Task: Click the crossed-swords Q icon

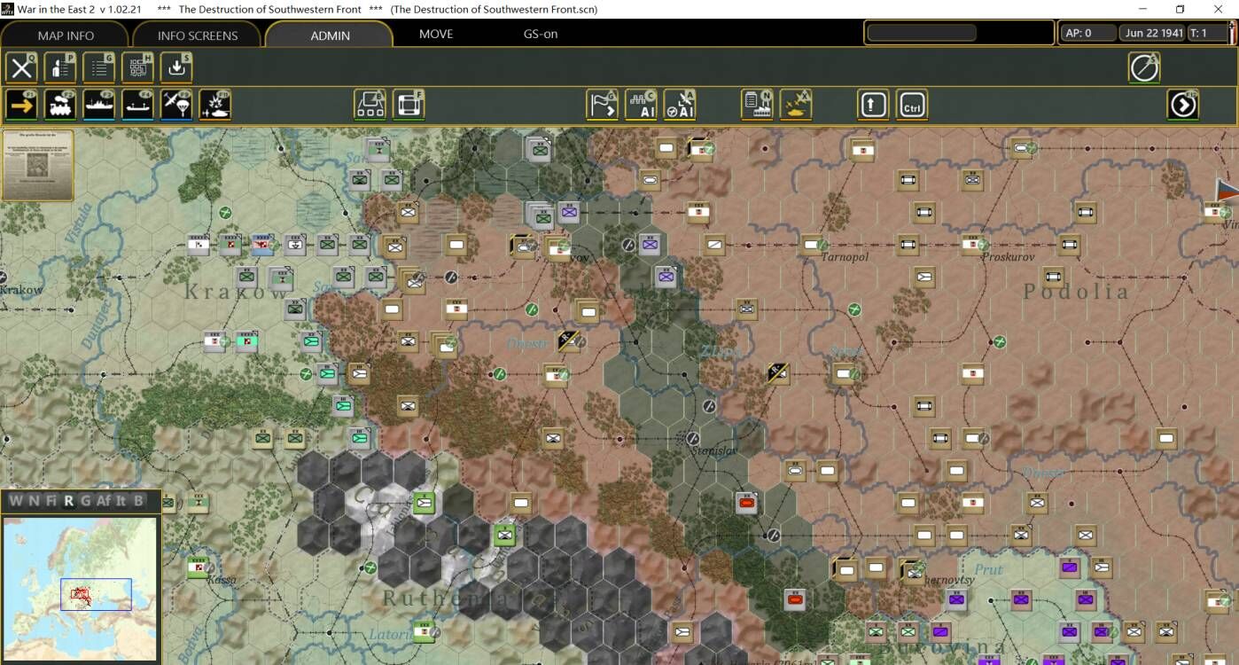Action: click(21, 67)
